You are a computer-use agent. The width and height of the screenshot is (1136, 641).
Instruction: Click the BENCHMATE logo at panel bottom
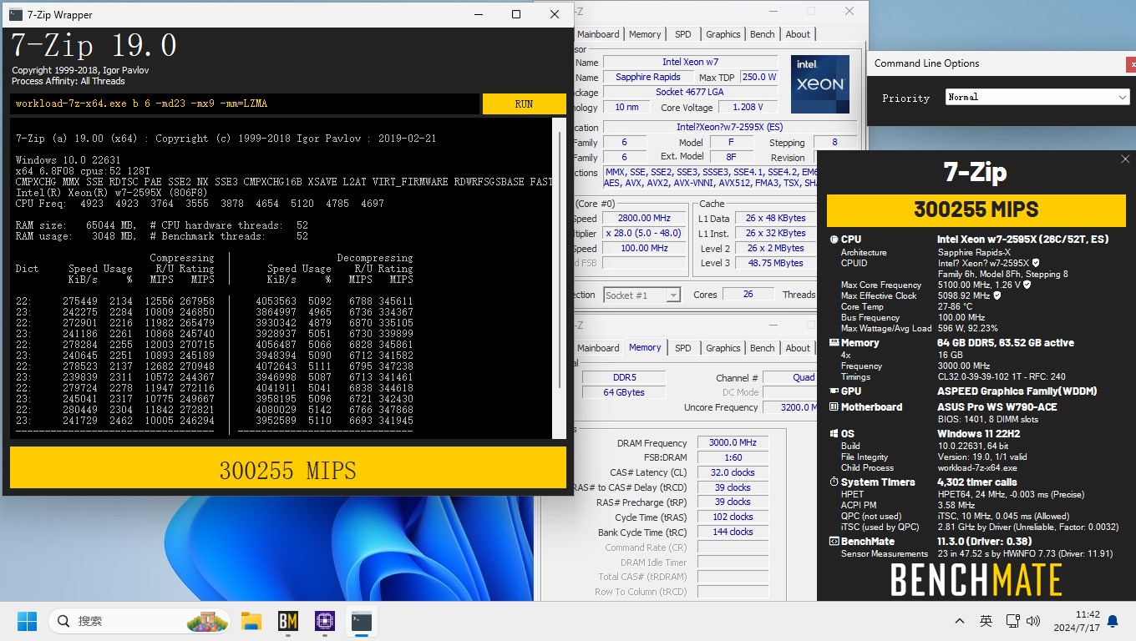coord(976,580)
